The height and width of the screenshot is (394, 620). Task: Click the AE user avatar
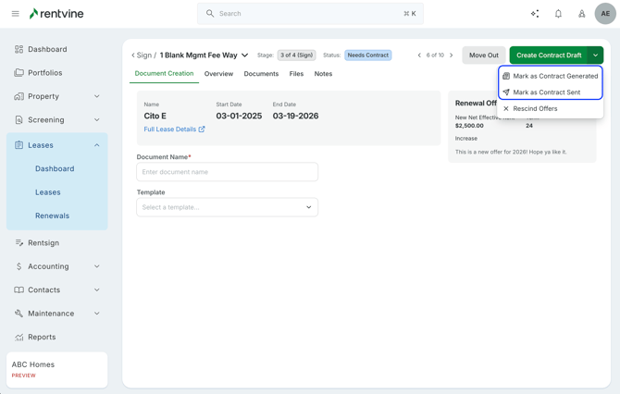pyautogui.click(x=604, y=14)
